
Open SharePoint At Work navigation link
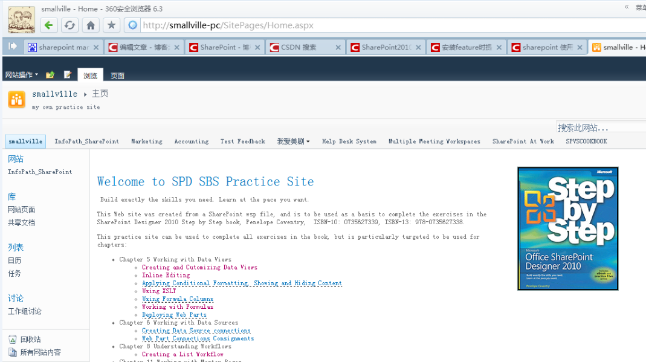523,141
